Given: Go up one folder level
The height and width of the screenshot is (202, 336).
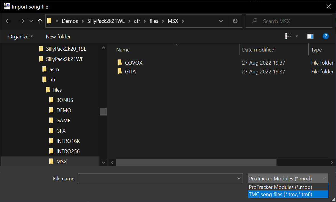Looking at the screenshot, I should click(40, 21).
